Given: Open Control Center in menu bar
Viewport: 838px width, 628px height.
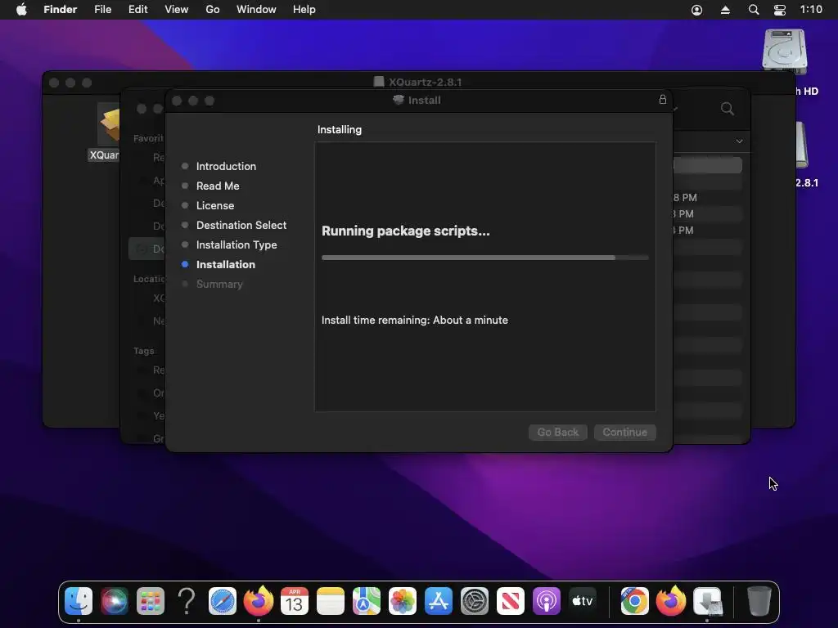Looking at the screenshot, I should point(780,10).
